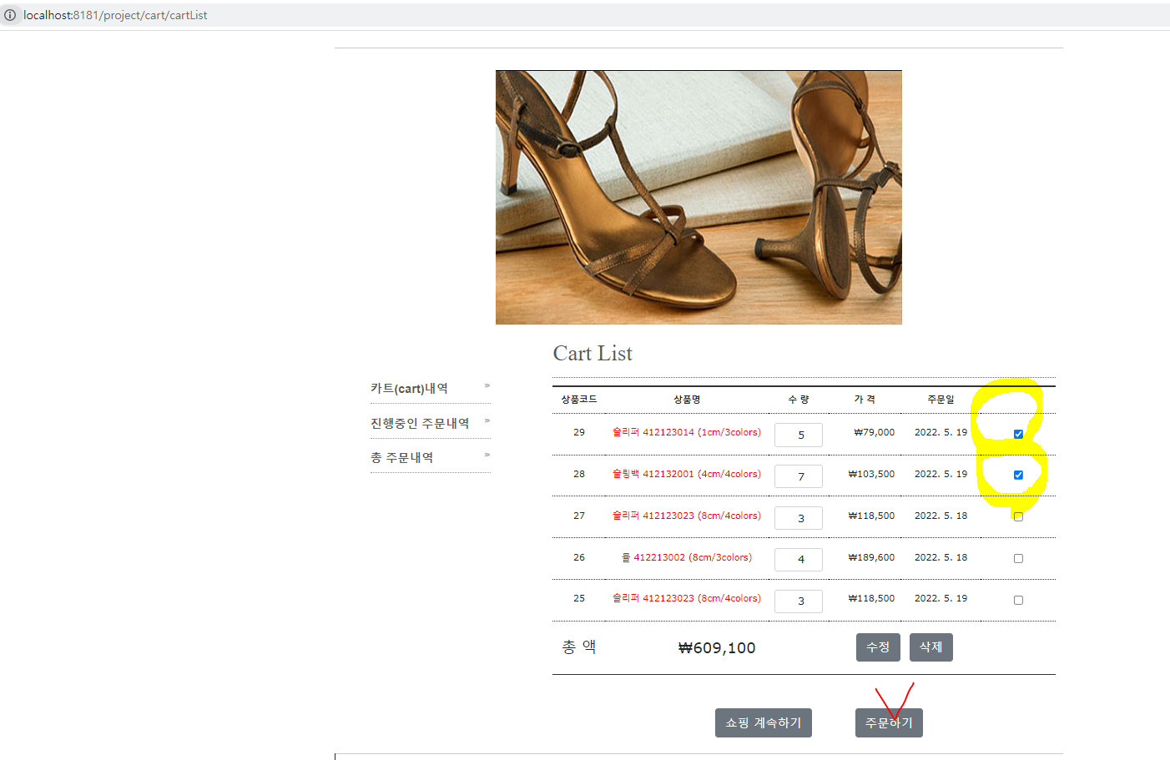Click the arrow beside 카트(cart)내역
1170x760 pixels.
pyautogui.click(x=487, y=385)
